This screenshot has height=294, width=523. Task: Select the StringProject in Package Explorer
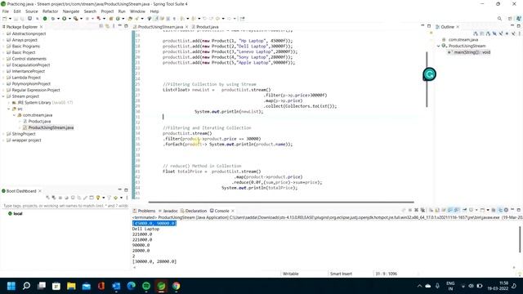(x=20, y=134)
